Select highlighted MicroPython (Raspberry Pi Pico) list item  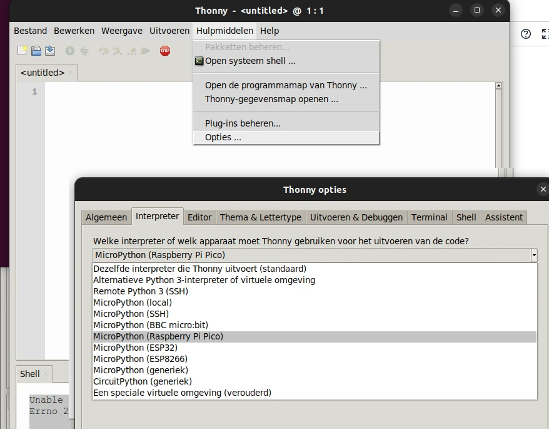coord(315,336)
